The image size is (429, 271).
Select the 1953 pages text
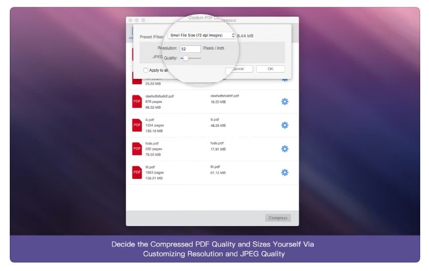click(154, 173)
